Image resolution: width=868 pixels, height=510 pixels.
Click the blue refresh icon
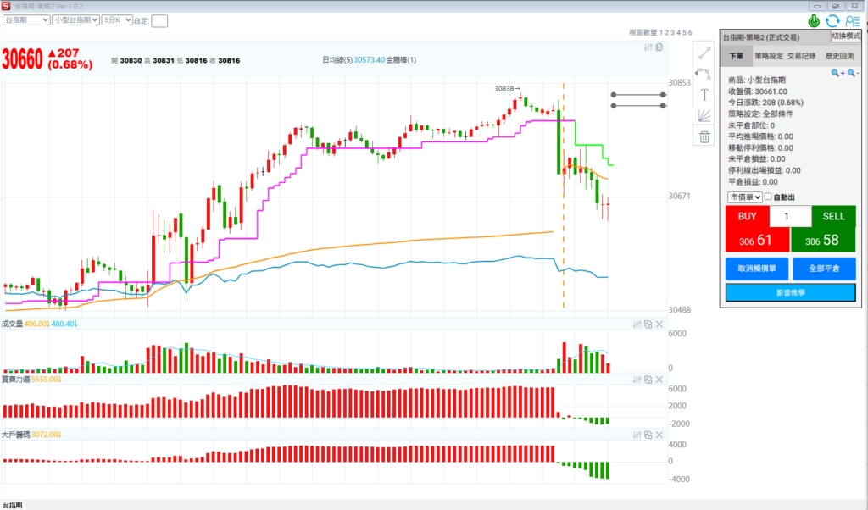click(x=832, y=20)
